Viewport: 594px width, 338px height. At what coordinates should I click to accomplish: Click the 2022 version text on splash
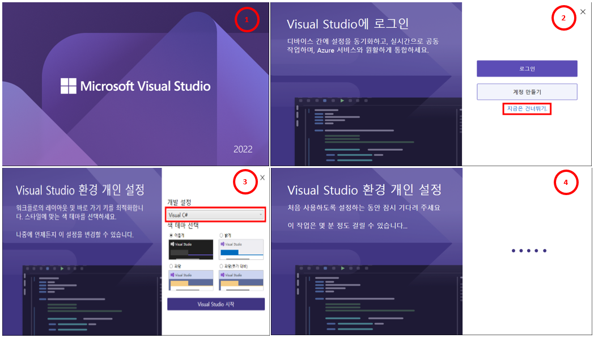(x=243, y=149)
